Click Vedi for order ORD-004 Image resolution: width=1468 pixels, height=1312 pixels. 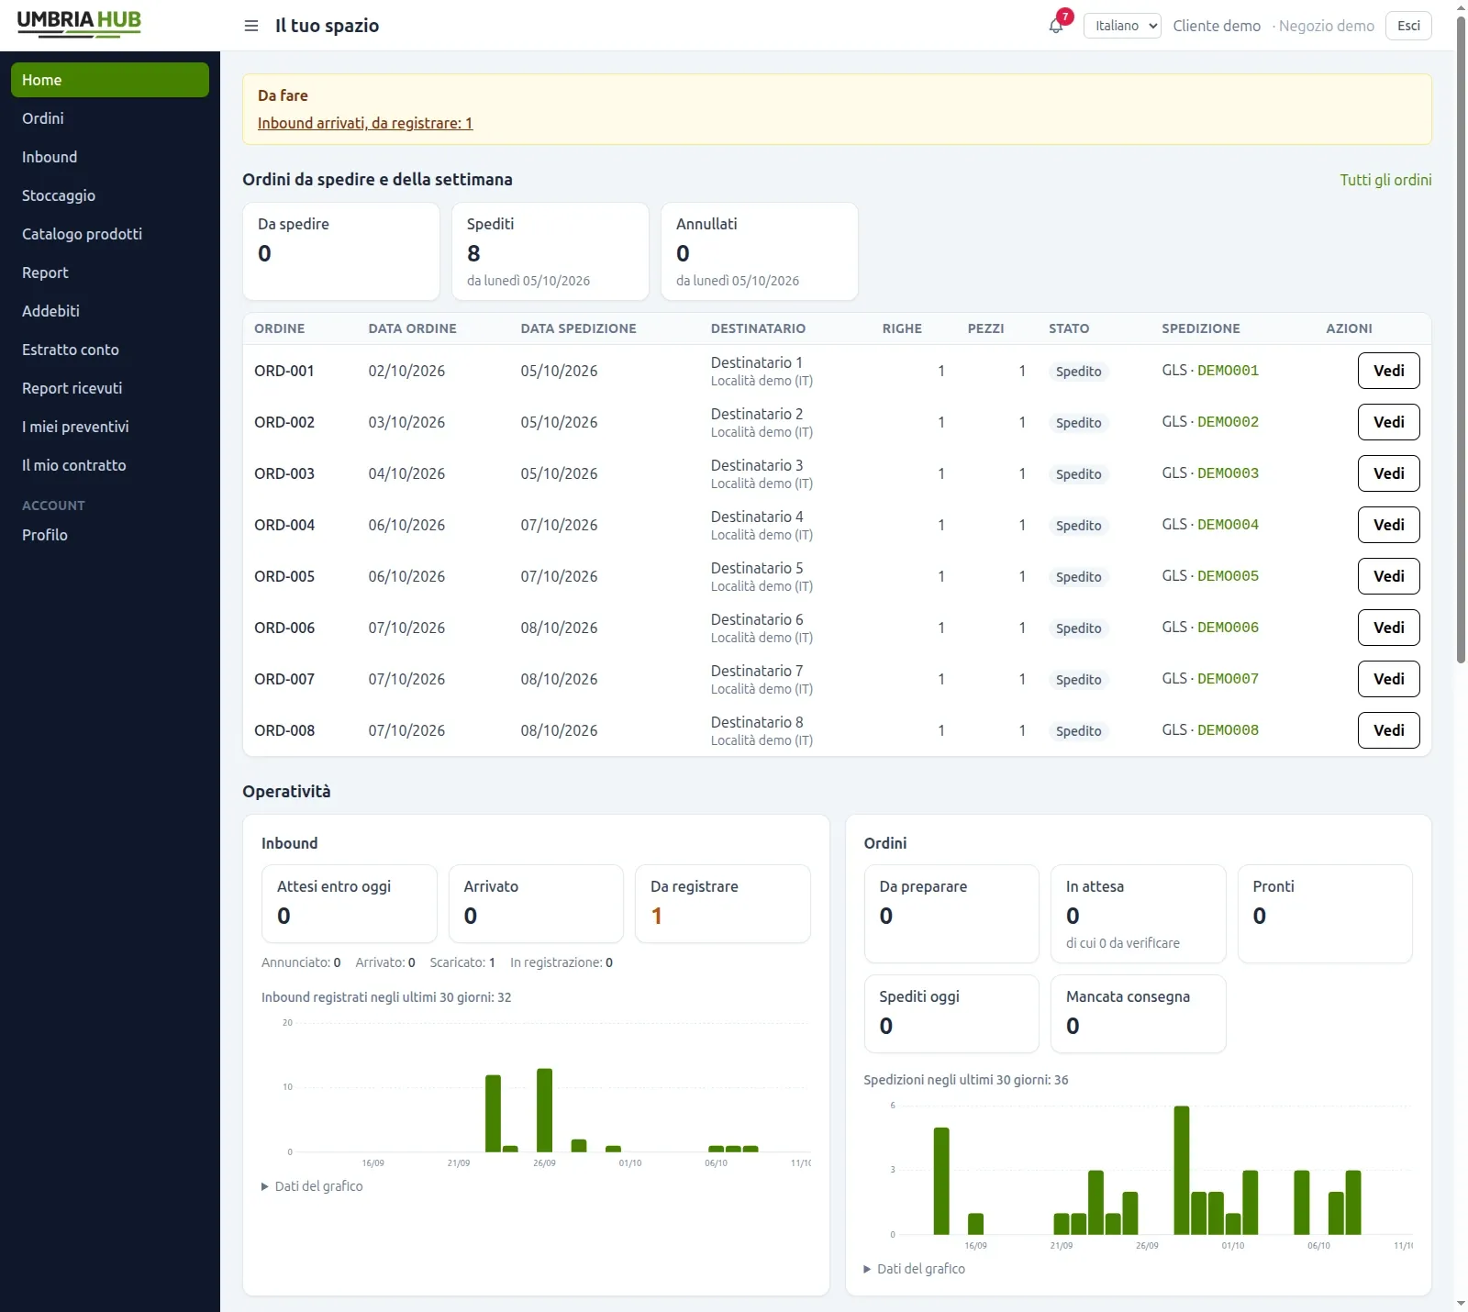(x=1389, y=525)
